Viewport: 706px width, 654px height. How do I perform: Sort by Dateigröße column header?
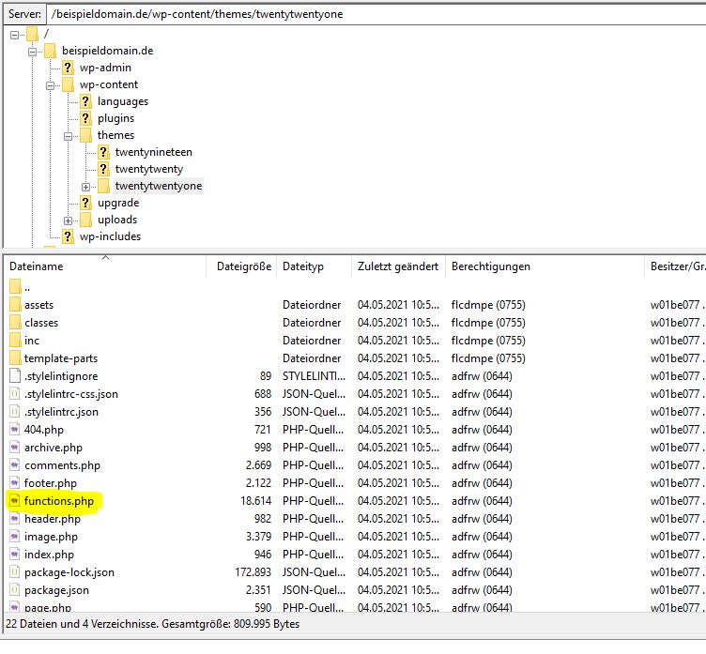coord(241,266)
